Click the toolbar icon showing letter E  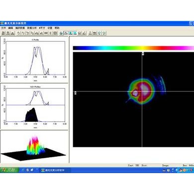tap(51, 33)
